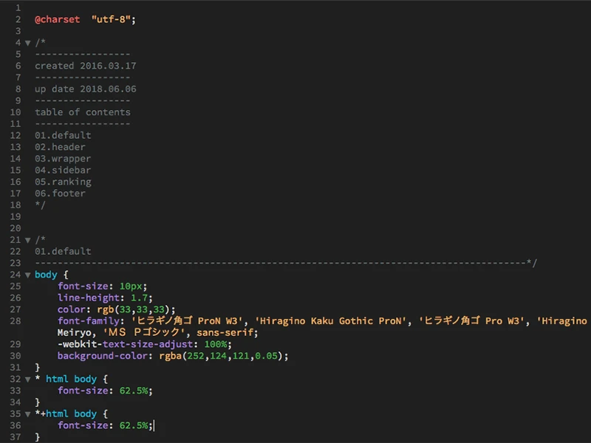Image resolution: width=591 pixels, height=443 pixels.
Task: Click the 'html' selector on line 32
Action: [x=58, y=379]
